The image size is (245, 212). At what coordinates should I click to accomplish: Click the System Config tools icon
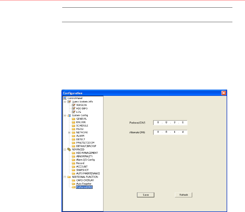69,115
